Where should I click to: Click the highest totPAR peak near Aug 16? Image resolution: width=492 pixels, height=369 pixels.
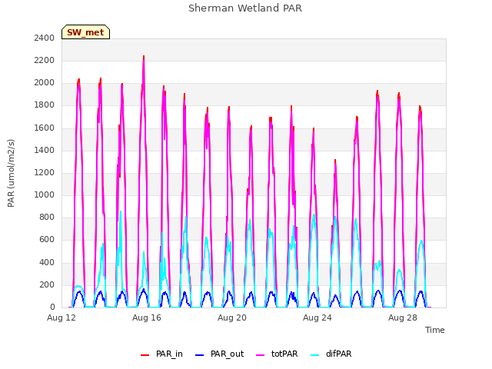click(144, 61)
